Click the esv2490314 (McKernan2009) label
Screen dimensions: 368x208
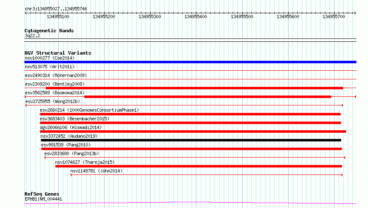(x=56, y=75)
